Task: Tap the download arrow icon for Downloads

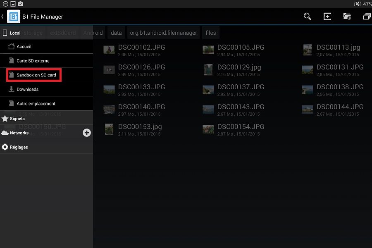Action: [x=11, y=89]
